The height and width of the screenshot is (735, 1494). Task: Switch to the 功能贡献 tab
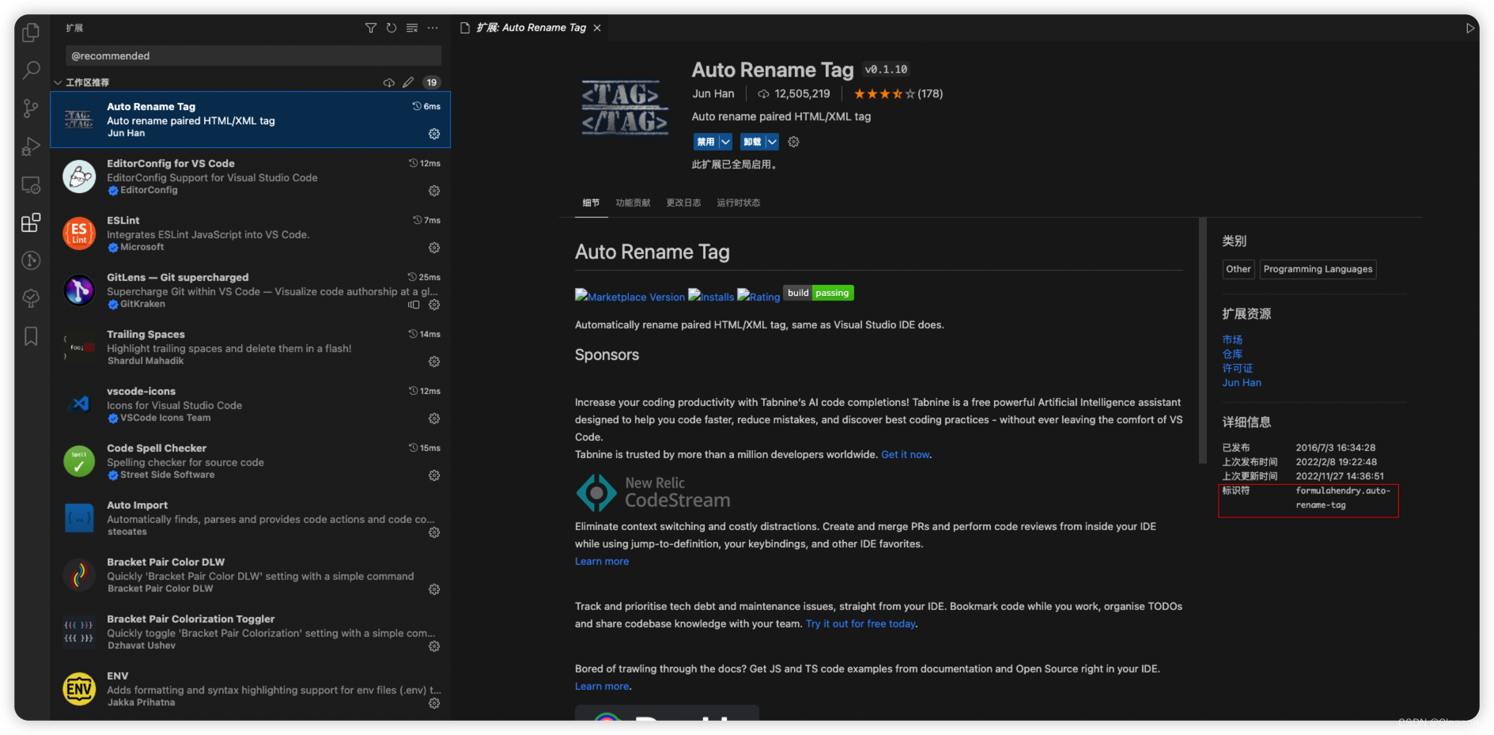pyautogui.click(x=633, y=203)
